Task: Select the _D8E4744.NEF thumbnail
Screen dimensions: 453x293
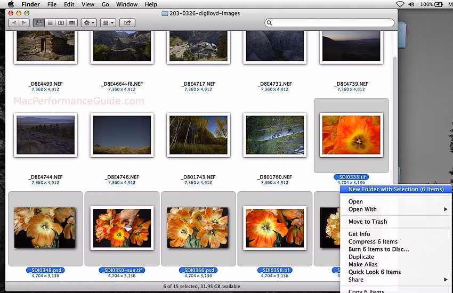Action: pos(45,135)
